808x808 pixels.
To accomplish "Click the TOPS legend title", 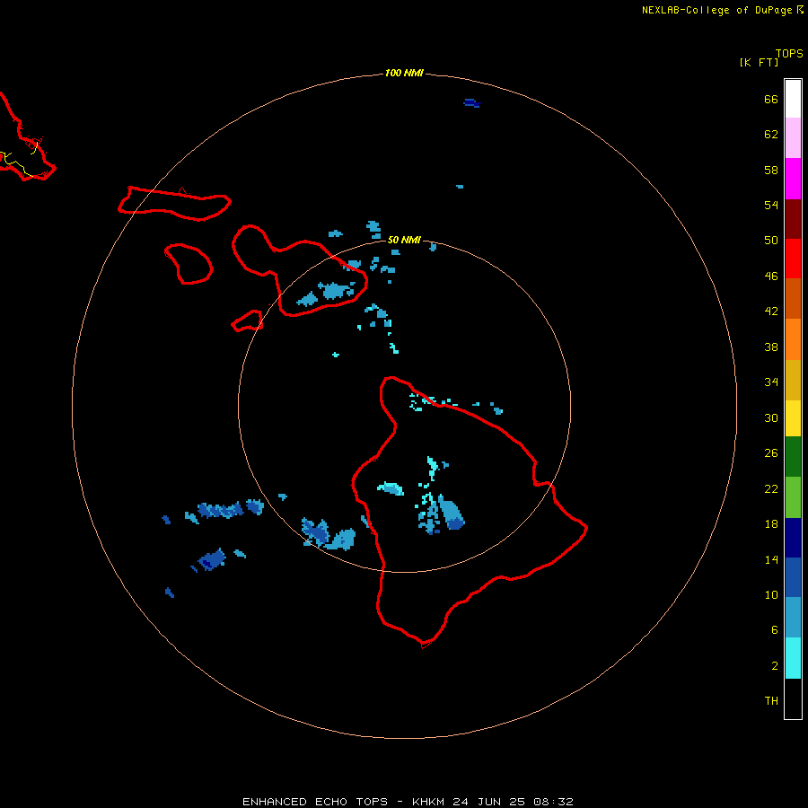I will (x=789, y=54).
